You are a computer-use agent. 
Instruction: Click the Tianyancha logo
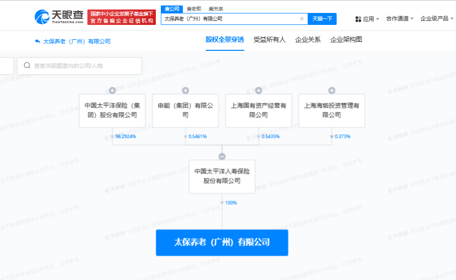pyautogui.click(x=59, y=17)
